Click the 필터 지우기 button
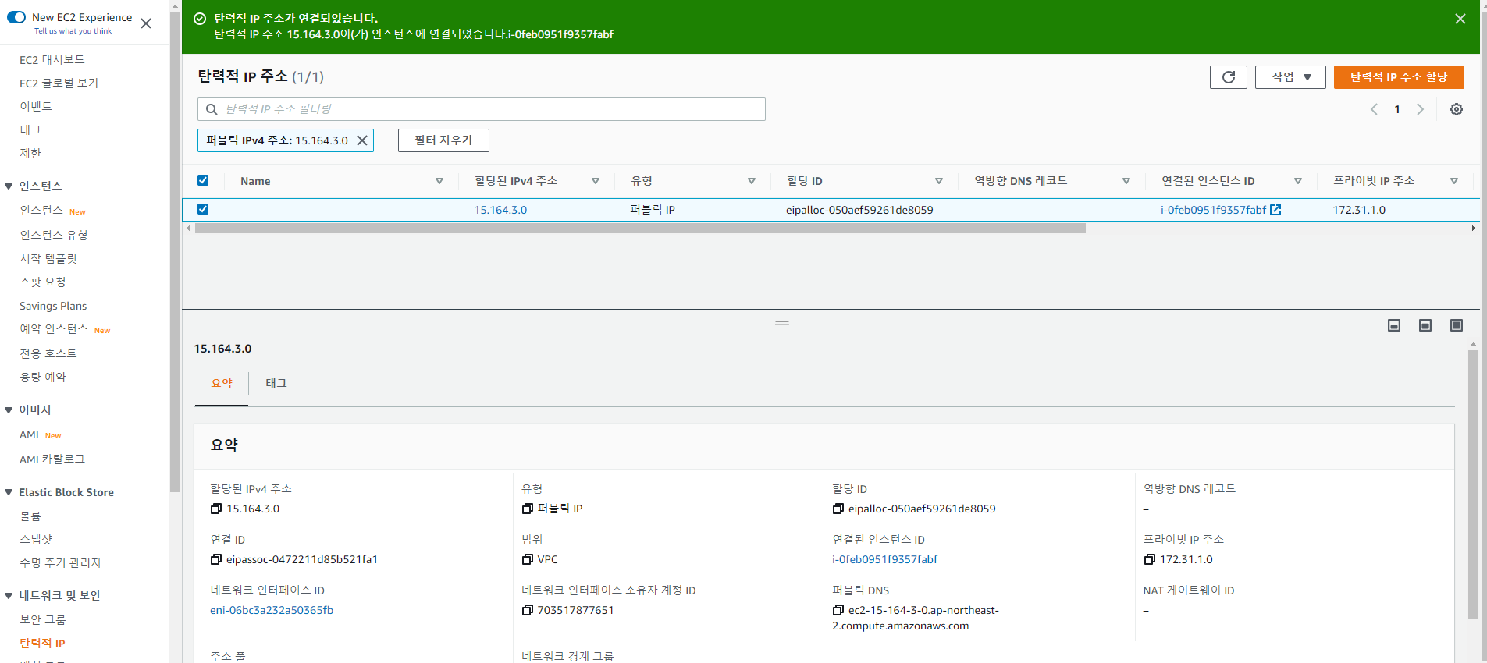This screenshot has width=1487, height=663. pyautogui.click(x=443, y=140)
